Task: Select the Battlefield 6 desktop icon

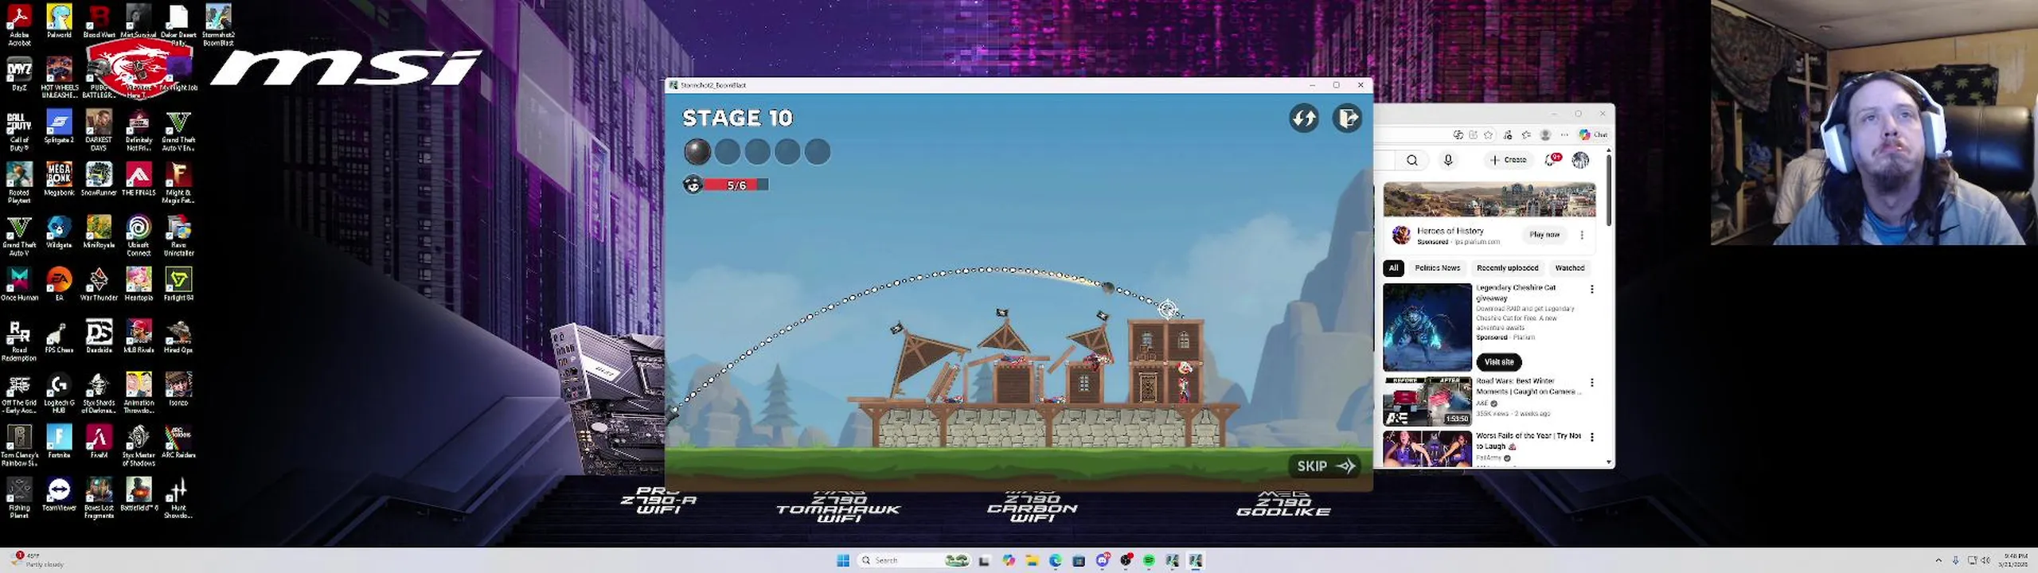Action: pos(139,494)
